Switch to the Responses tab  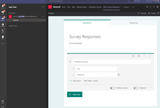click(x=134, y=23)
